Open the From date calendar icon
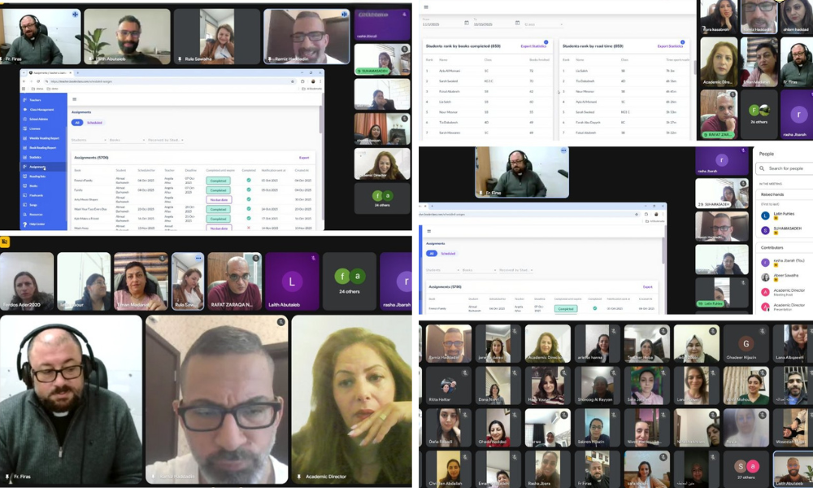Image resolution: width=813 pixels, height=488 pixels. [x=467, y=24]
